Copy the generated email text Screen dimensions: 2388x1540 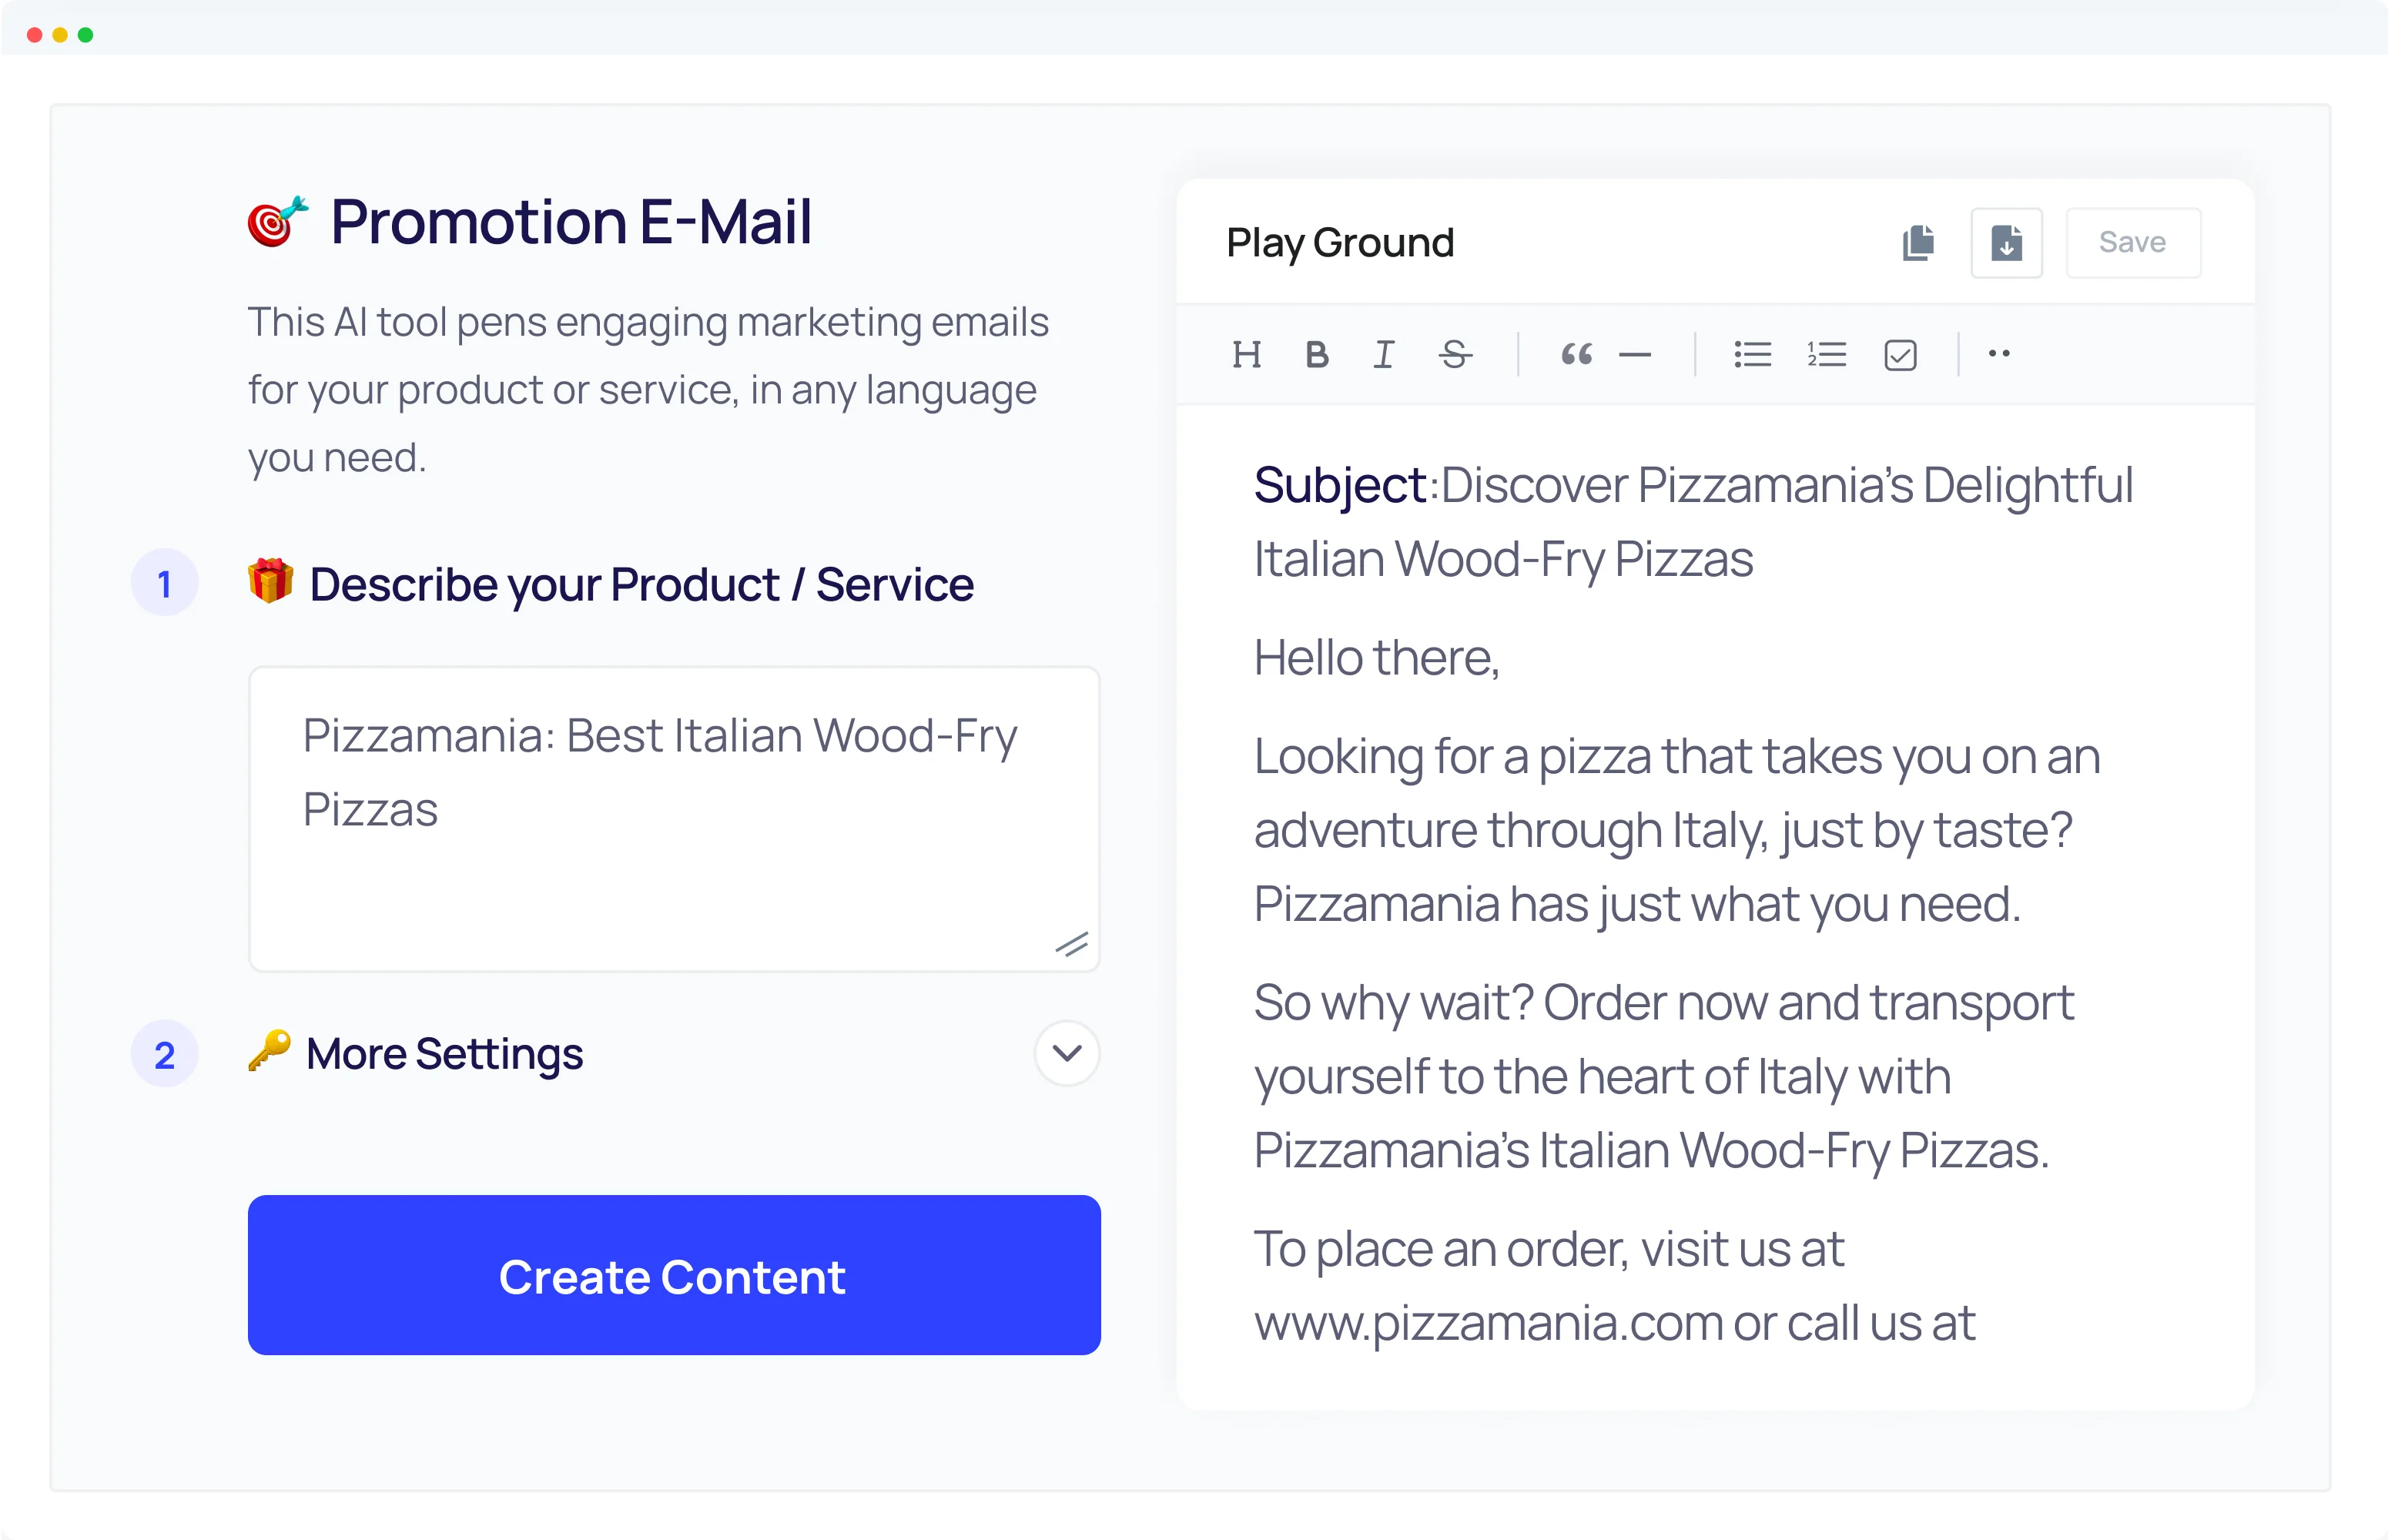(1918, 242)
